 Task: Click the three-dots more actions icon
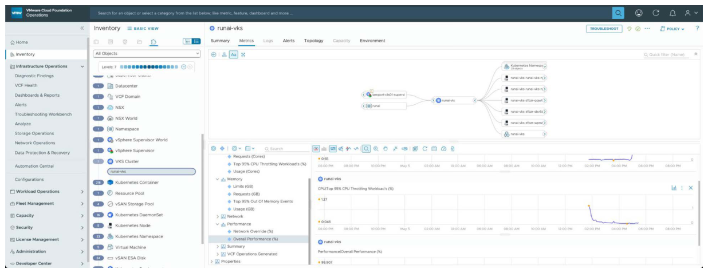coord(647,29)
